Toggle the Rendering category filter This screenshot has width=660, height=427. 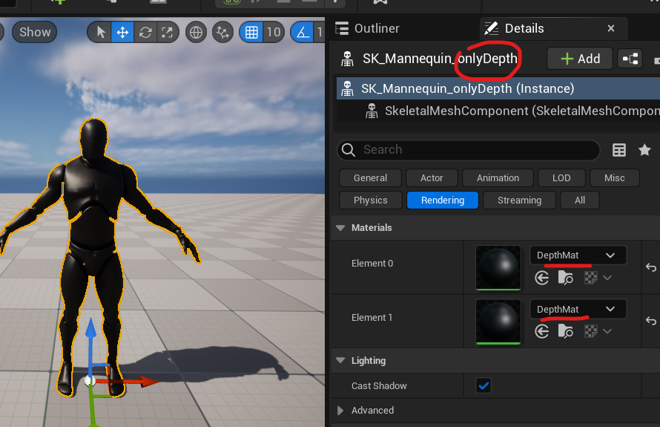coord(443,201)
